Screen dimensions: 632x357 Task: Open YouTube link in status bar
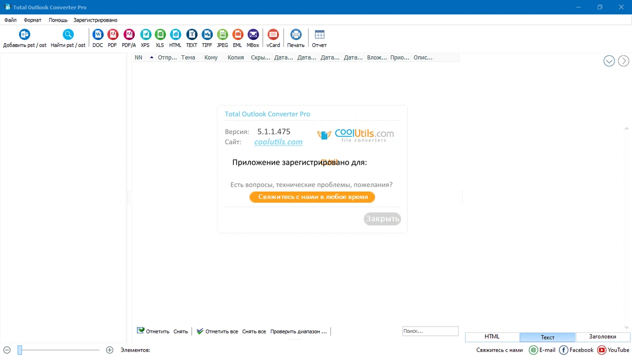(601, 350)
